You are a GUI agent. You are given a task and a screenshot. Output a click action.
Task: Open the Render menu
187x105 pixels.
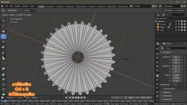(x=18, y=6)
